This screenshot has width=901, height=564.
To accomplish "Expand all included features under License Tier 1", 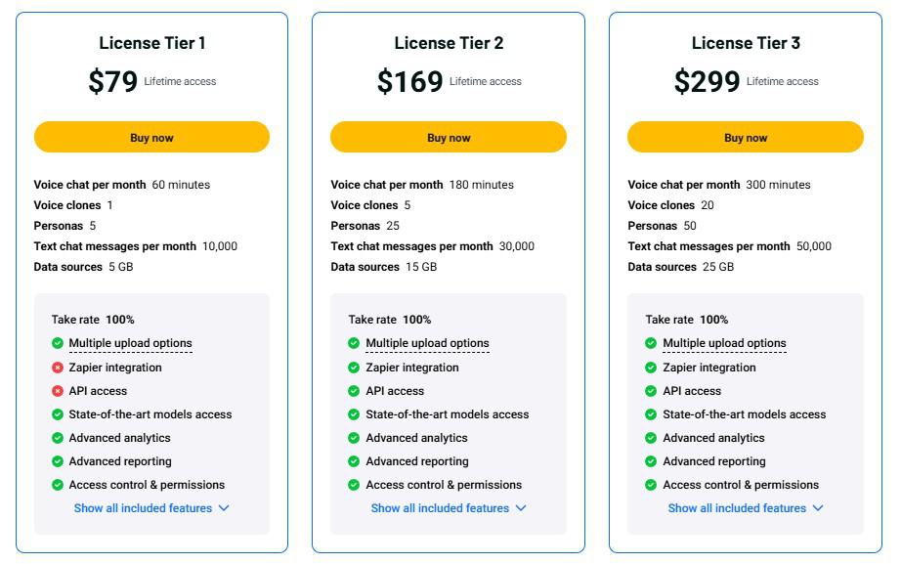I will 151,508.
